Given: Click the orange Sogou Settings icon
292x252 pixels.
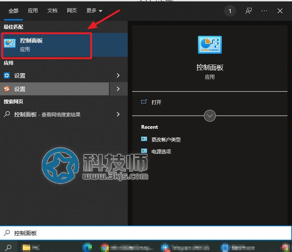Looking at the screenshot, I should coord(7,89).
